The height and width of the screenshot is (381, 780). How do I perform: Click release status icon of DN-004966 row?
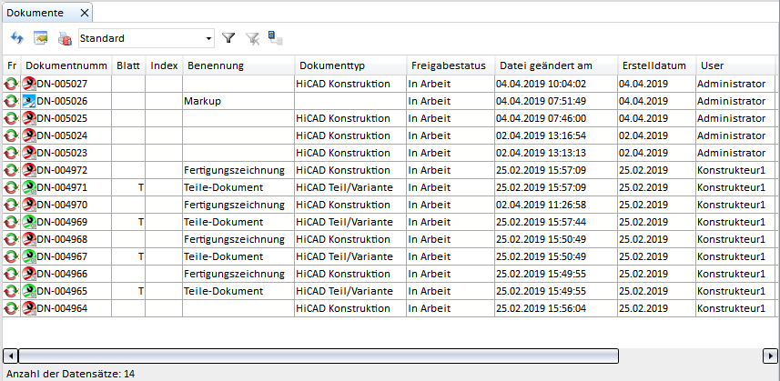click(x=11, y=274)
